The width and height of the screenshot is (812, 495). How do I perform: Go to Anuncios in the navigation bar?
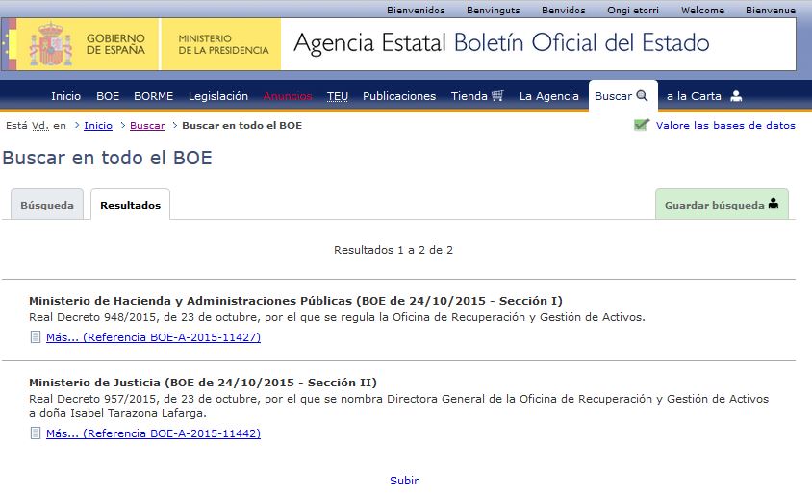(288, 96)
